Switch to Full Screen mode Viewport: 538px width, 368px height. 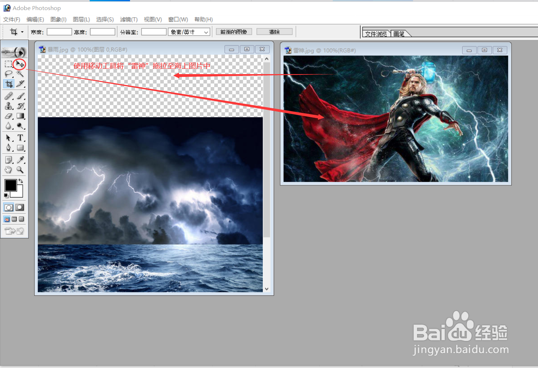[x=21, y=219]
